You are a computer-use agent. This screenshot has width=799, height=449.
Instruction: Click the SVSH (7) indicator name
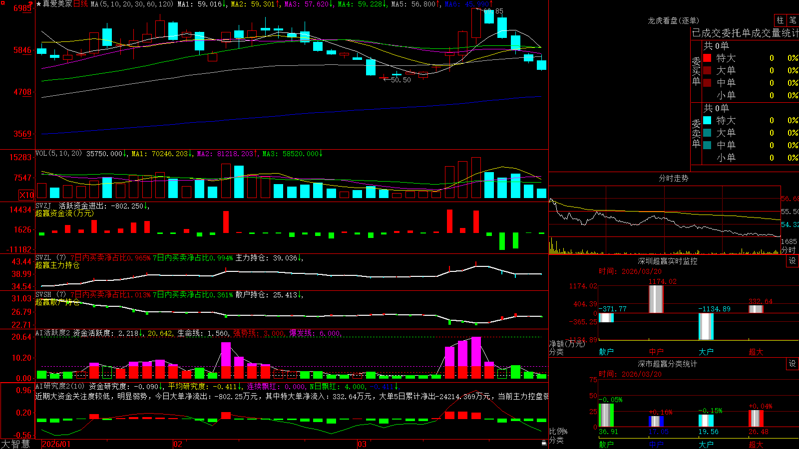(50, 295)
